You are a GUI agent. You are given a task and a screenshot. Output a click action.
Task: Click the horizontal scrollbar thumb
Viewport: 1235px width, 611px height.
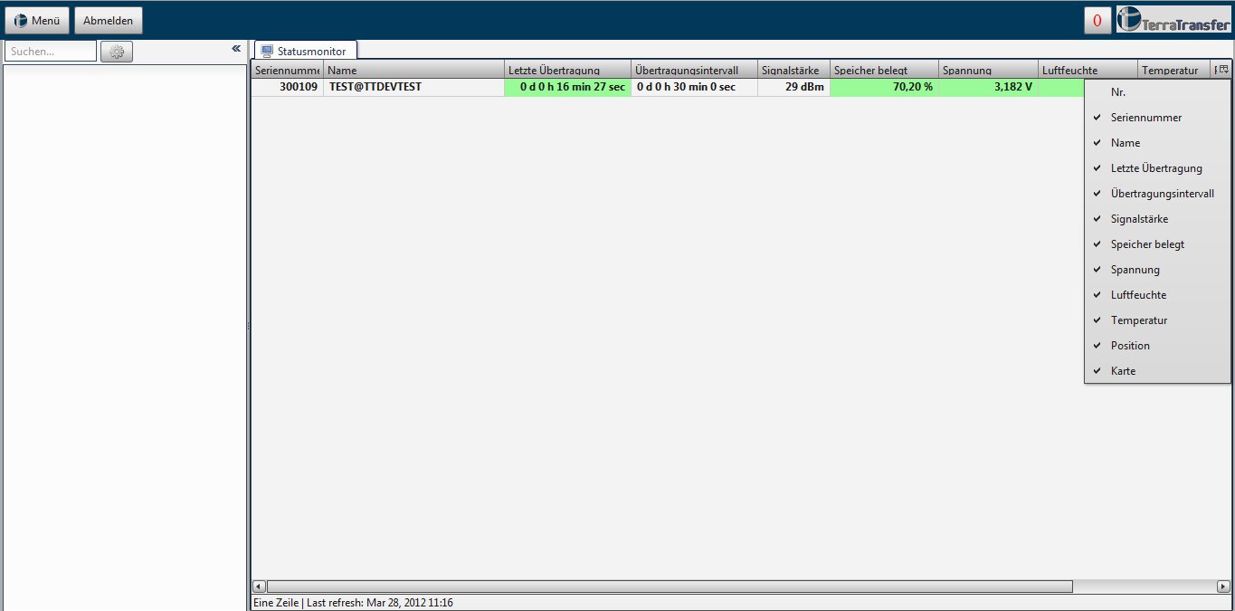tap(670, 587)
